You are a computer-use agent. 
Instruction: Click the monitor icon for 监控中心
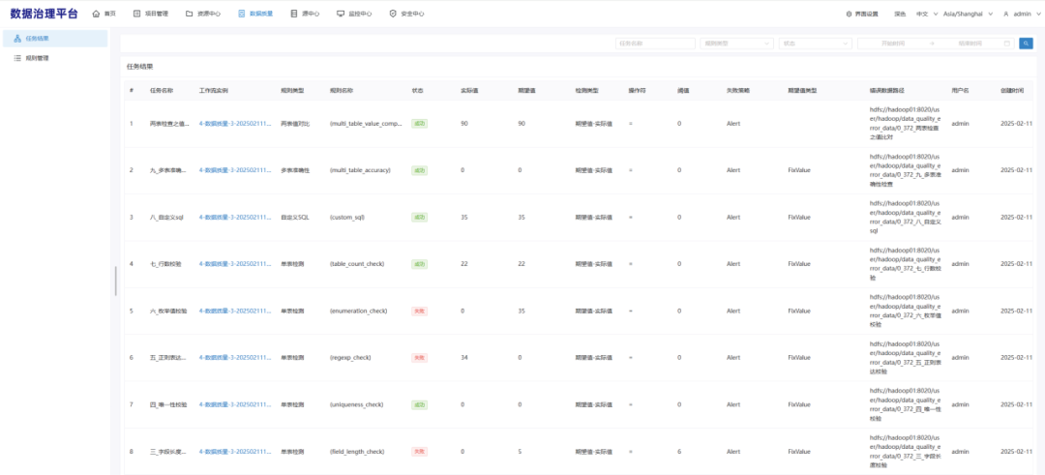point(341,14)
